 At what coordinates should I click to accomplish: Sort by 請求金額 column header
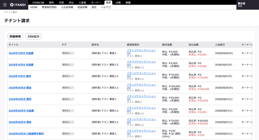(x=167, y=45)
